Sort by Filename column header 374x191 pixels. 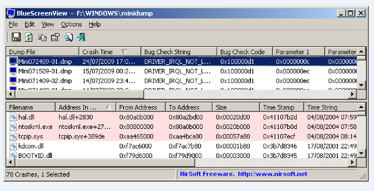tap(31, 107)
